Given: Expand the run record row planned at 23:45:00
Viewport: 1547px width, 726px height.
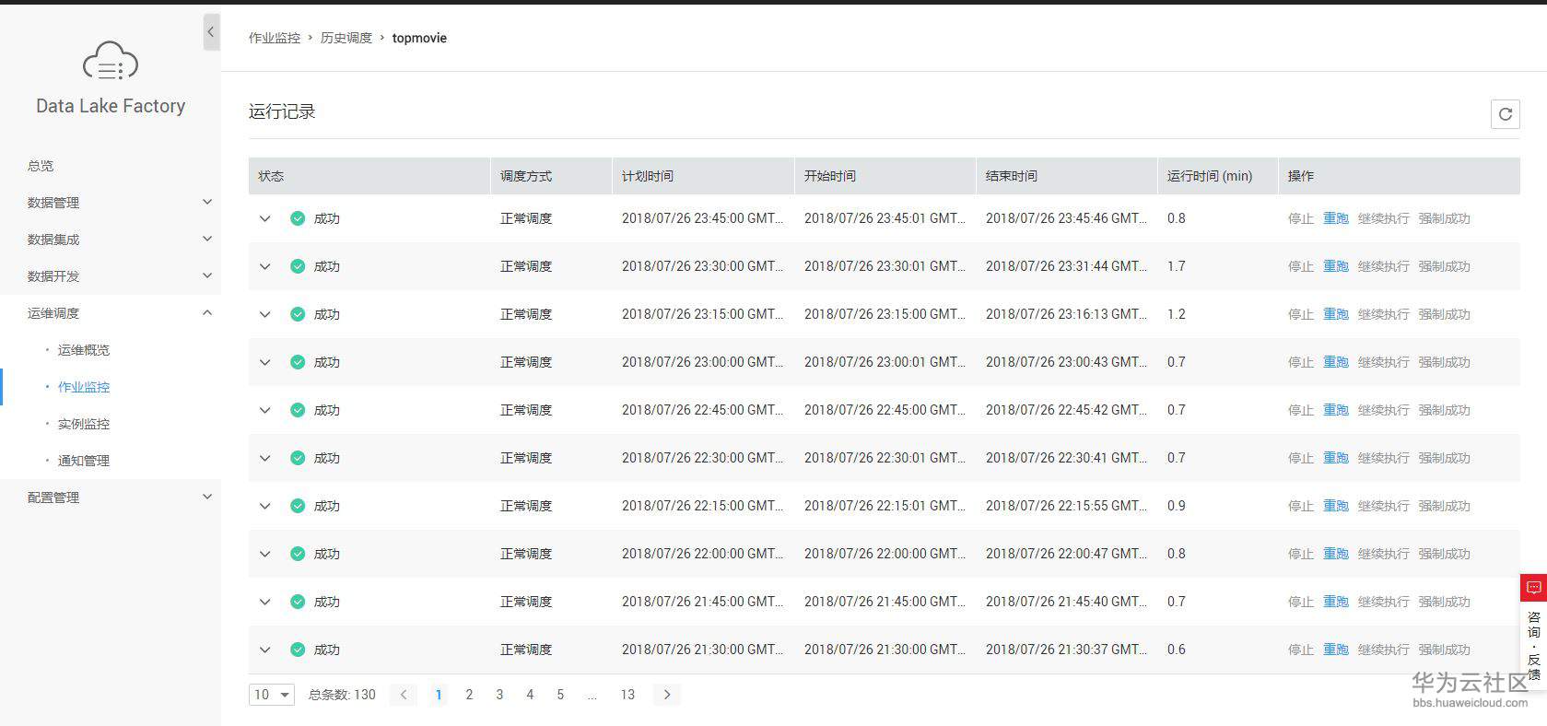Looking at the screenshot, I should point(265,218).
